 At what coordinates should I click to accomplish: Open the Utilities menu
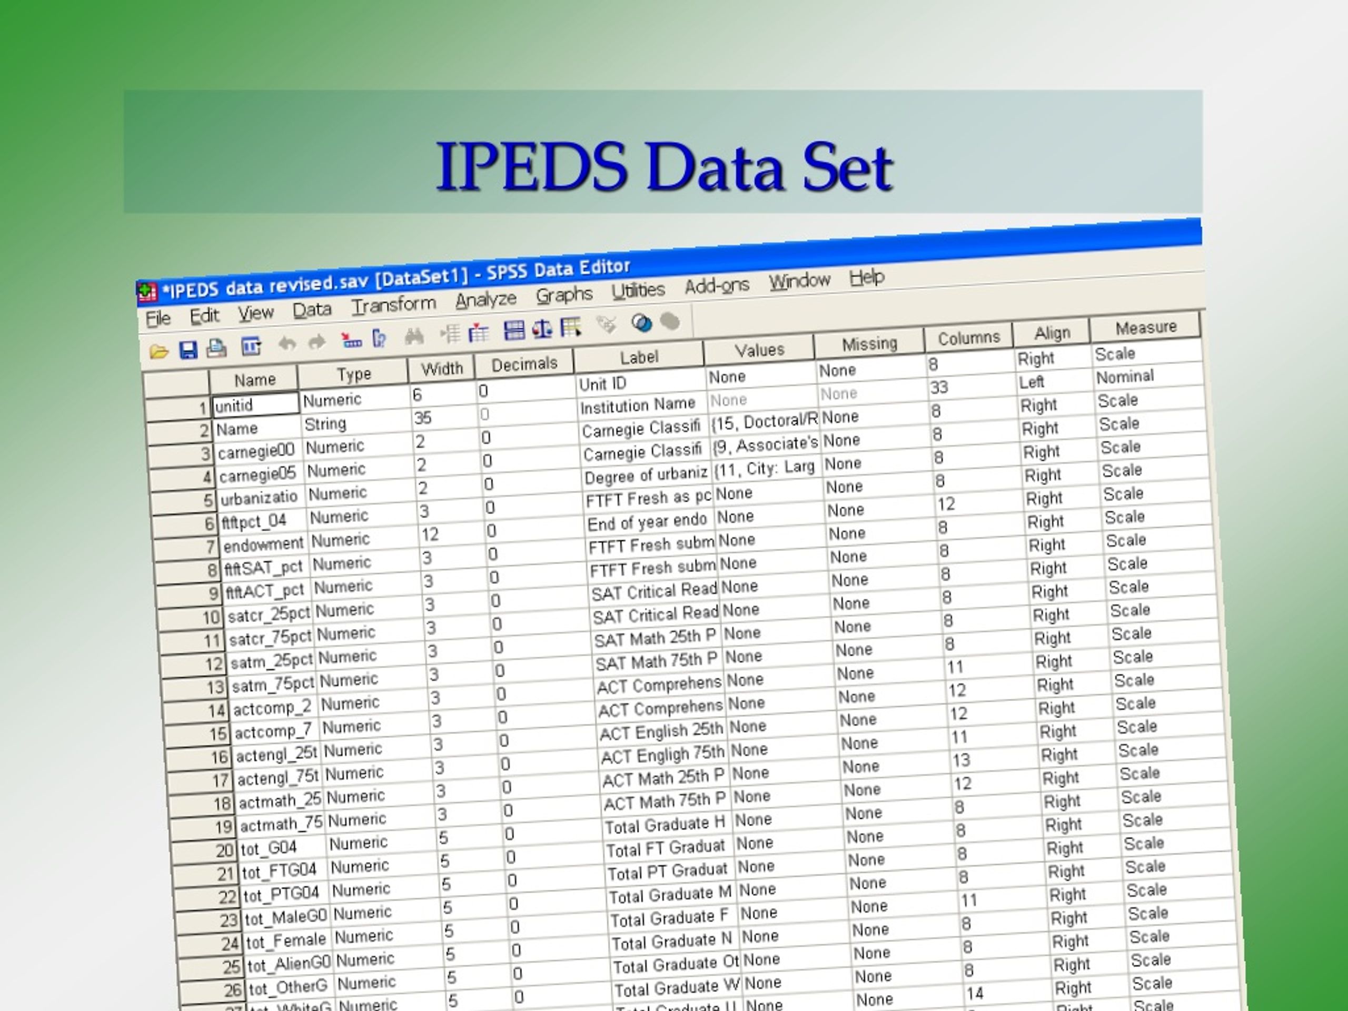[638, 290]
